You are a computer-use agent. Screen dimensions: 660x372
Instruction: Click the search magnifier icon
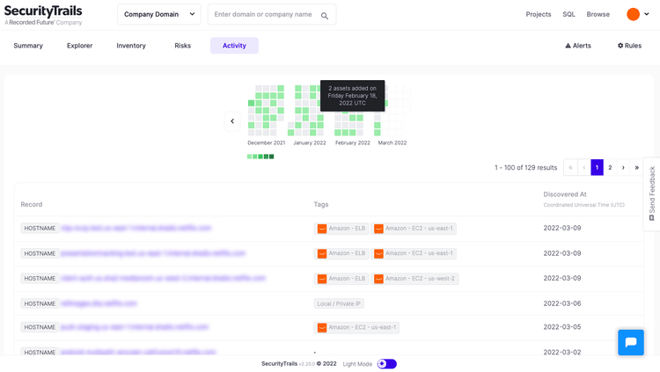click(325, 15)
